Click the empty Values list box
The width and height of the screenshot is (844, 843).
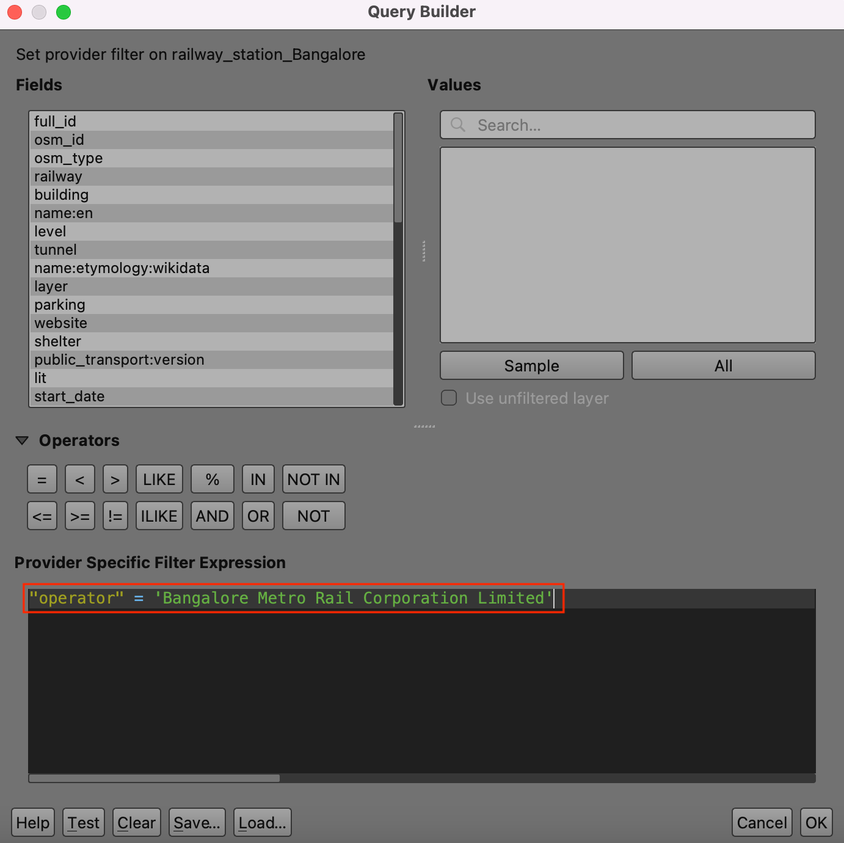click(x=628, y=245)
